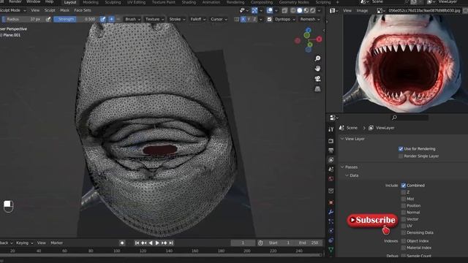Toggle Combined pass checkbox

click(x=404, y=186)
